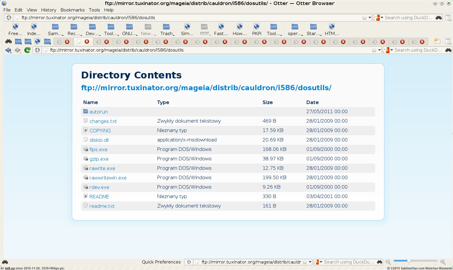Open the File menu
This screenshot has width=453, height=270.
[x=7, y=10]
